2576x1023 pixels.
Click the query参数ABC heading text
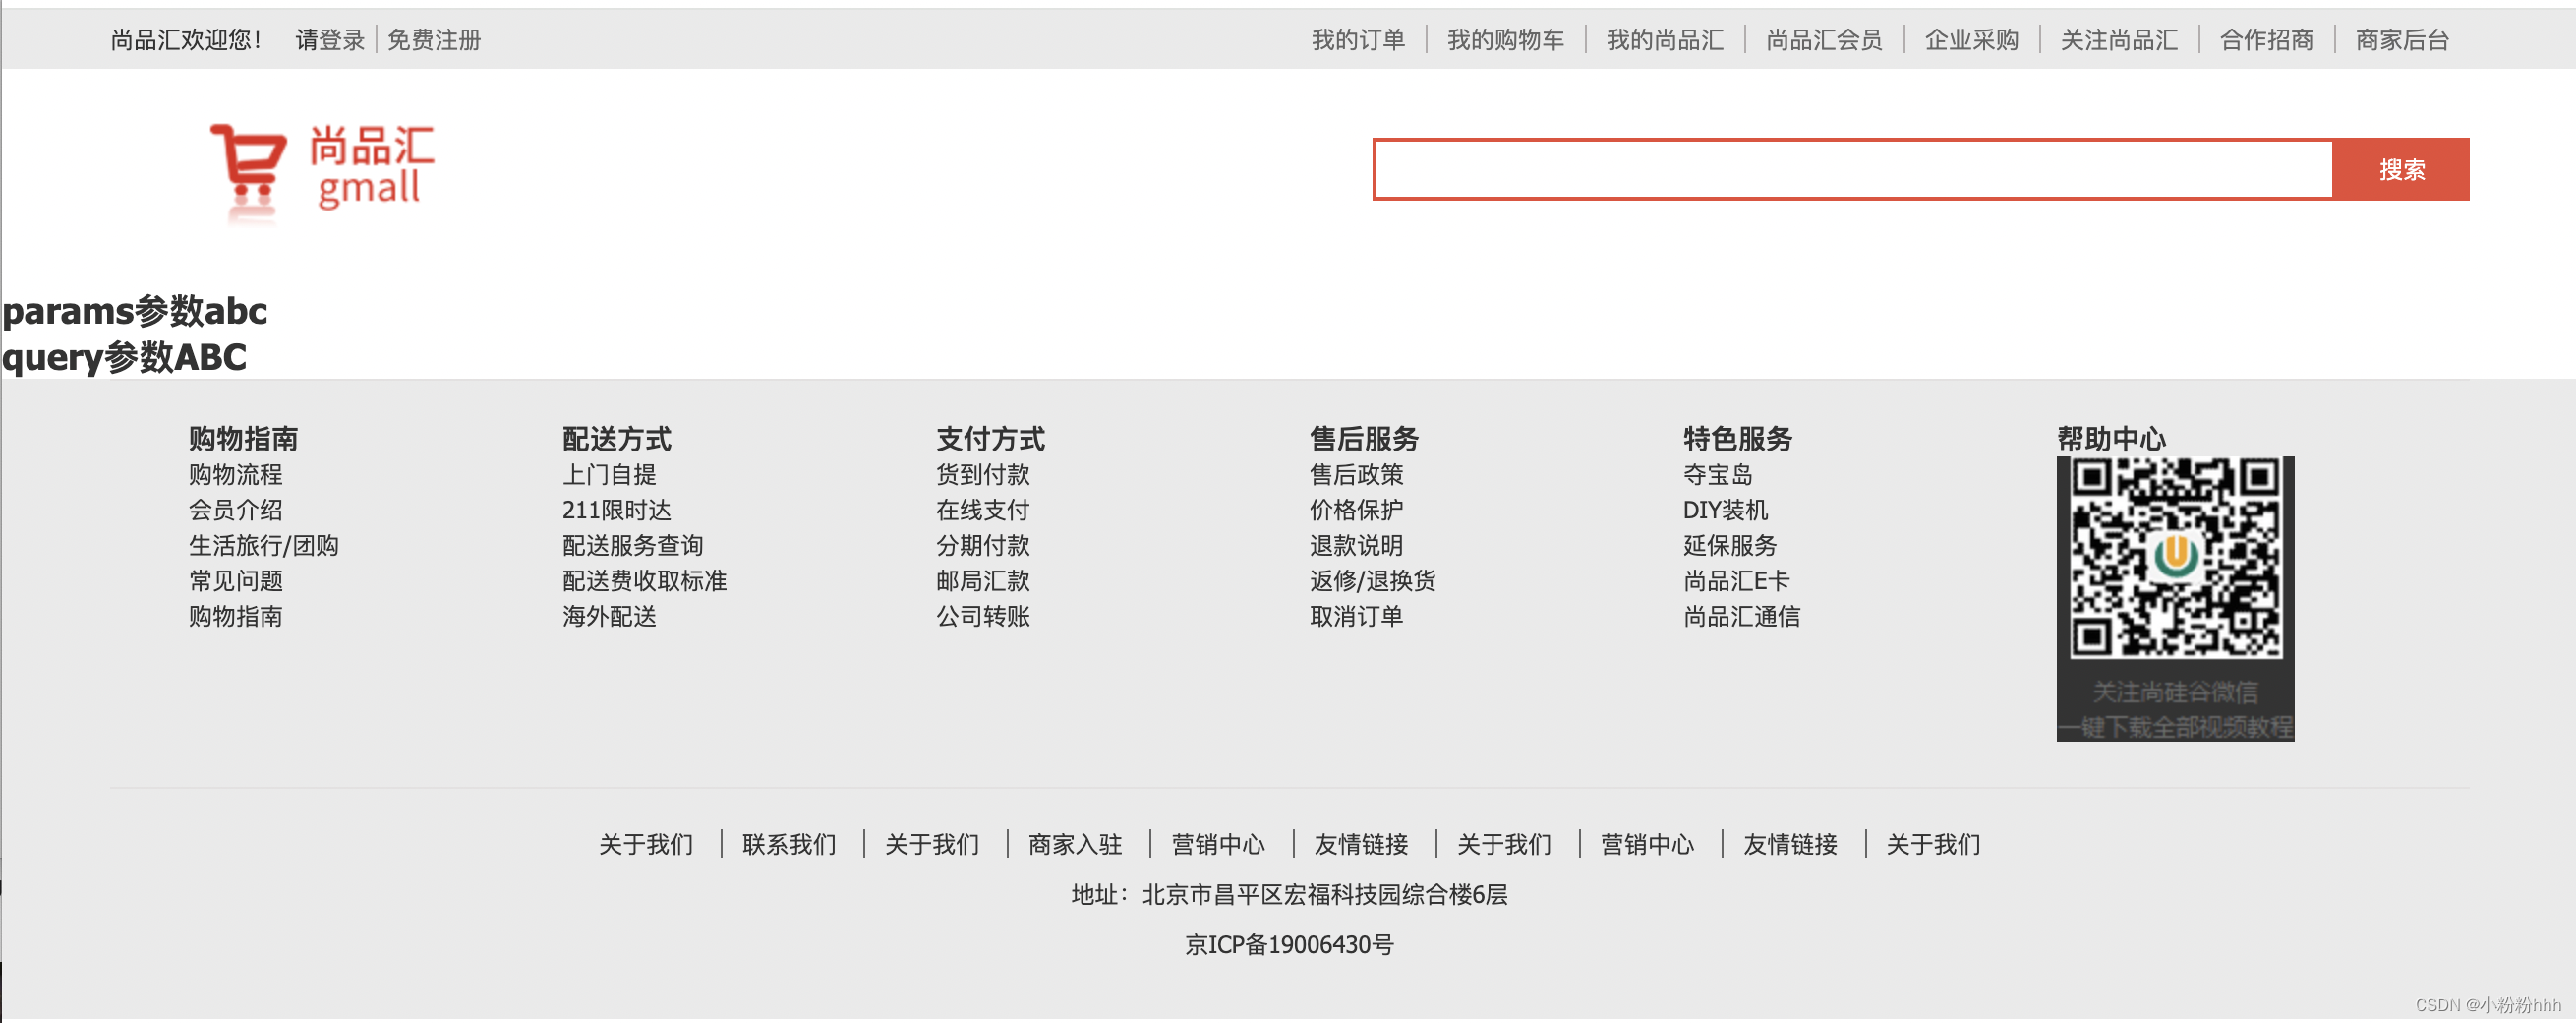pos(124,357)
